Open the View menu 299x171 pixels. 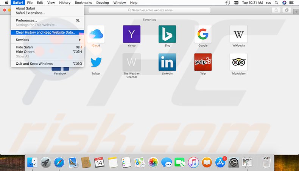51,3
